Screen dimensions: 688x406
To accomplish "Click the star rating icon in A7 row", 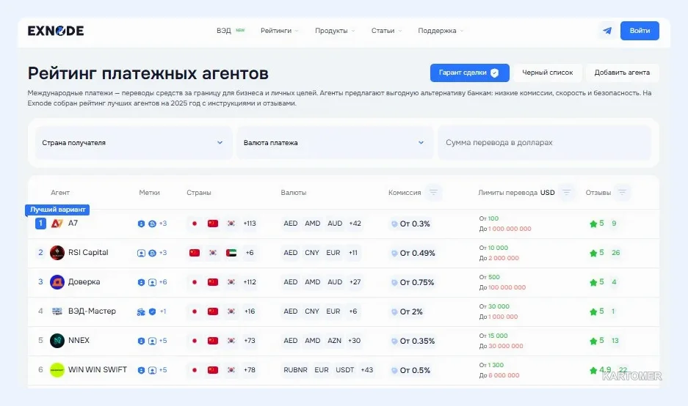I will 593,224.
